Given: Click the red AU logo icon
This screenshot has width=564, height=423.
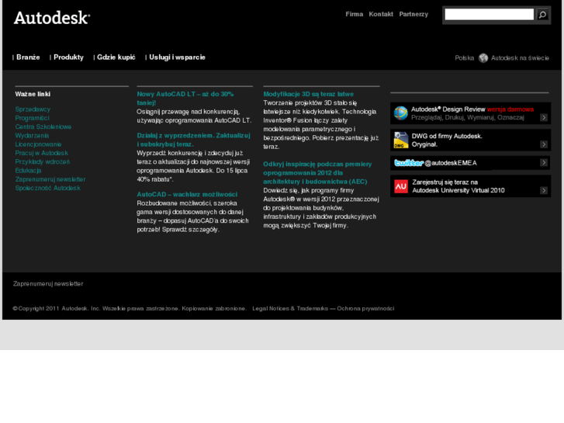Looking at the screenshot, I should pos(401,186).
